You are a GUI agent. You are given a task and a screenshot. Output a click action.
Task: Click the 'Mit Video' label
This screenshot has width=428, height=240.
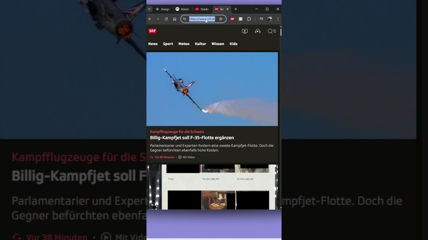click(189, 157)
